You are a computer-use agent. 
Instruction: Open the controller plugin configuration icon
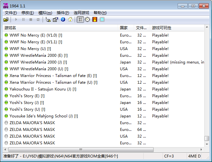[48, 20]
